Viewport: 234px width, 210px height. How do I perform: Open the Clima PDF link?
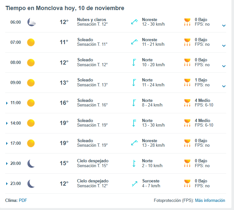pyautogui.click(x=23, y=200)
